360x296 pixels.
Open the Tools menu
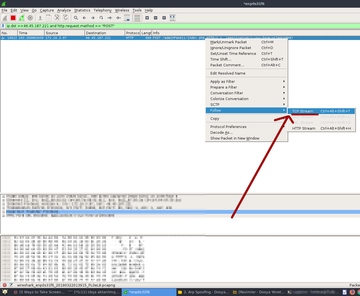tap(137, 10)
